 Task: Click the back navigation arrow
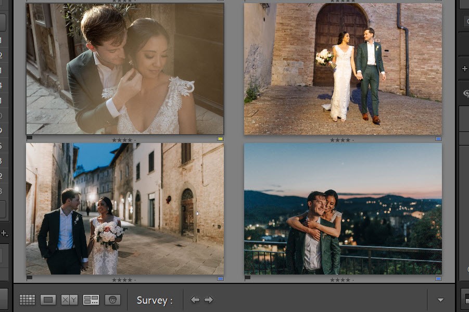click(x=195, y=300)
